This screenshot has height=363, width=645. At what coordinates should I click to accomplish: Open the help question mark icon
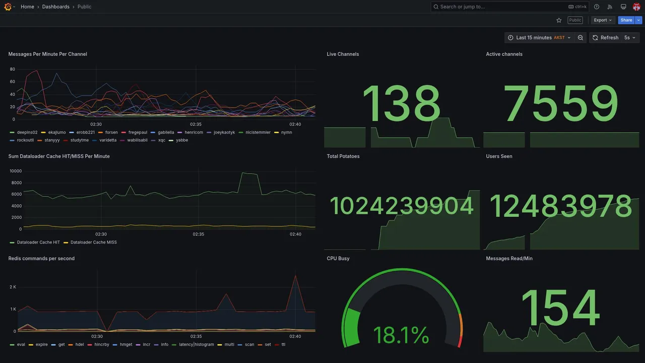pyautogui.click(x=597, y=7)
